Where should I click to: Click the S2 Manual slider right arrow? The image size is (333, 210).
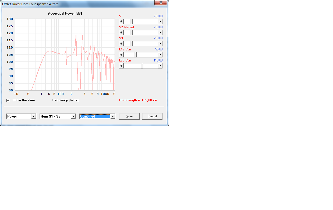[x=160, y=33]
